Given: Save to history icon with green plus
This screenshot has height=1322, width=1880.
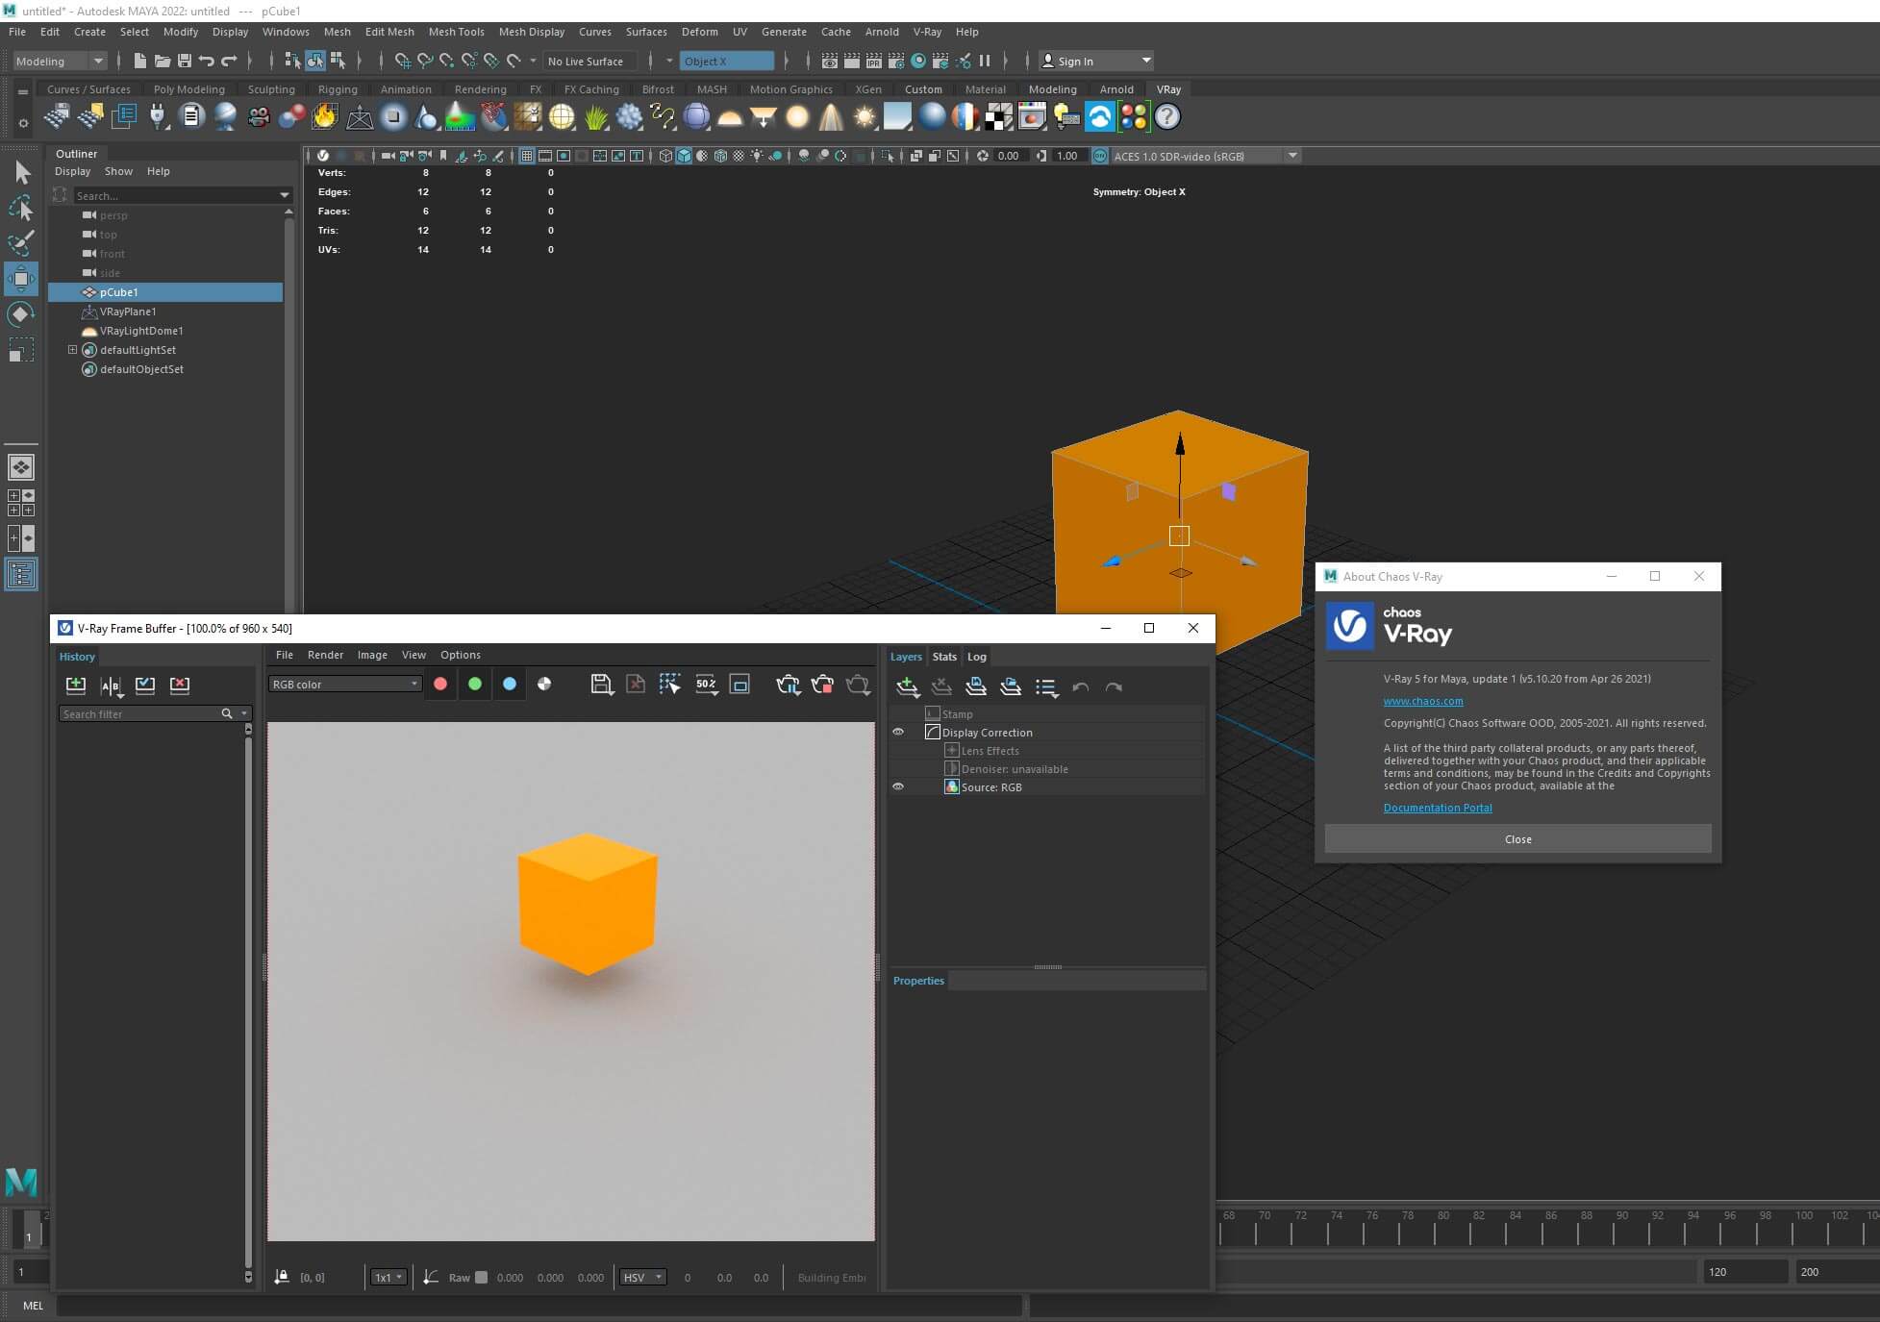Looking at the screenshot, I should (76, 686).
